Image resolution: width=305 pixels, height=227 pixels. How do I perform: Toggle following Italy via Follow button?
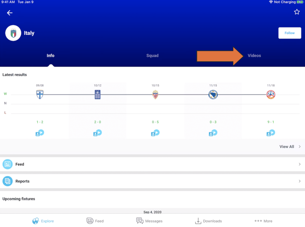coord(289,33)
